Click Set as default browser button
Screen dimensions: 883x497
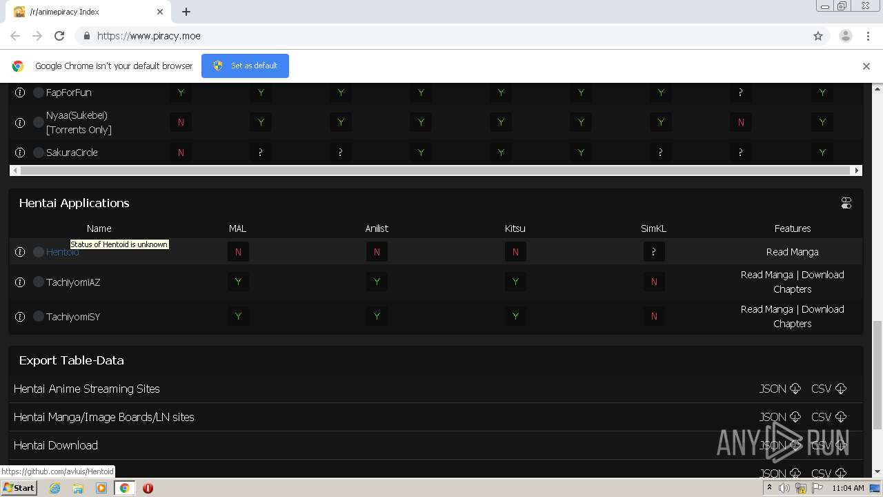pos(245,66)
